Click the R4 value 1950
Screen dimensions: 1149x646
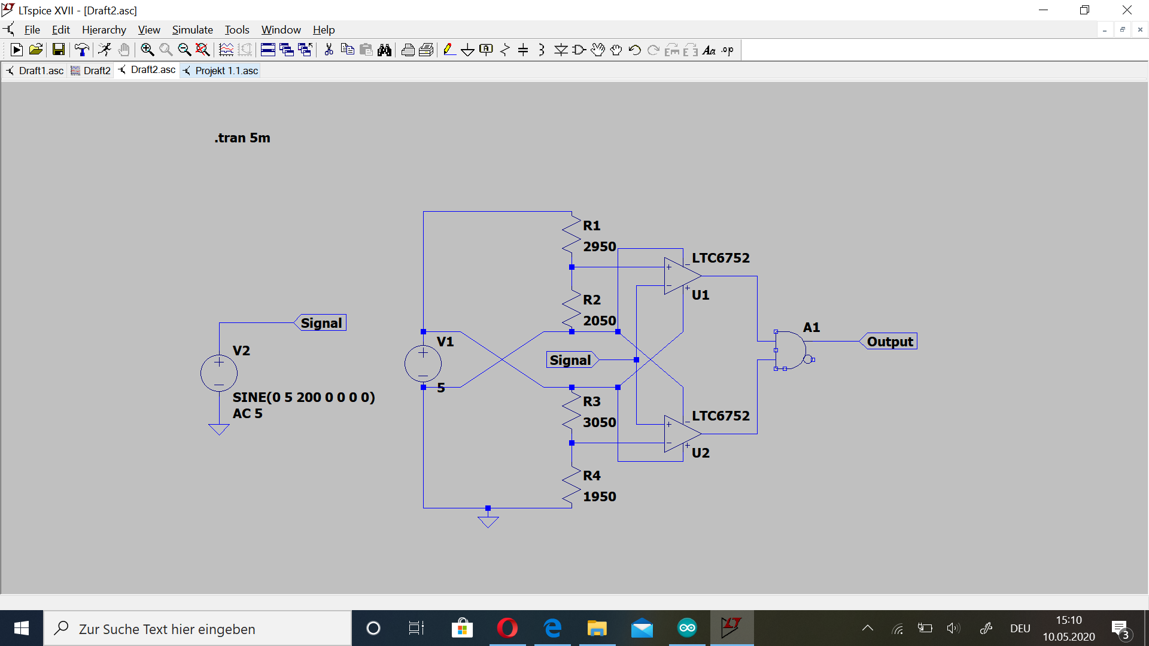600,496
